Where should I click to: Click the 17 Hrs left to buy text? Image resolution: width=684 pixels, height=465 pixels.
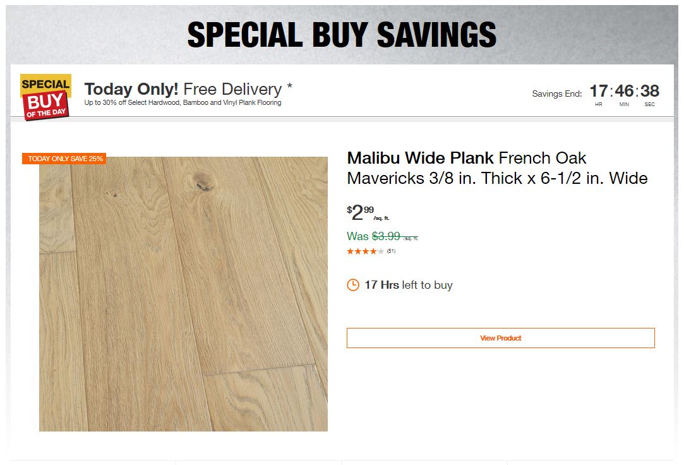click(408, 285)
